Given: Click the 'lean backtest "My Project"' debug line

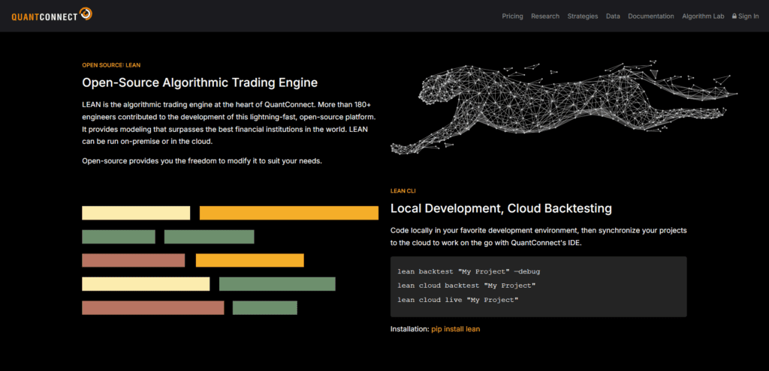Looking at the screenshot, I should click(469, 271).
